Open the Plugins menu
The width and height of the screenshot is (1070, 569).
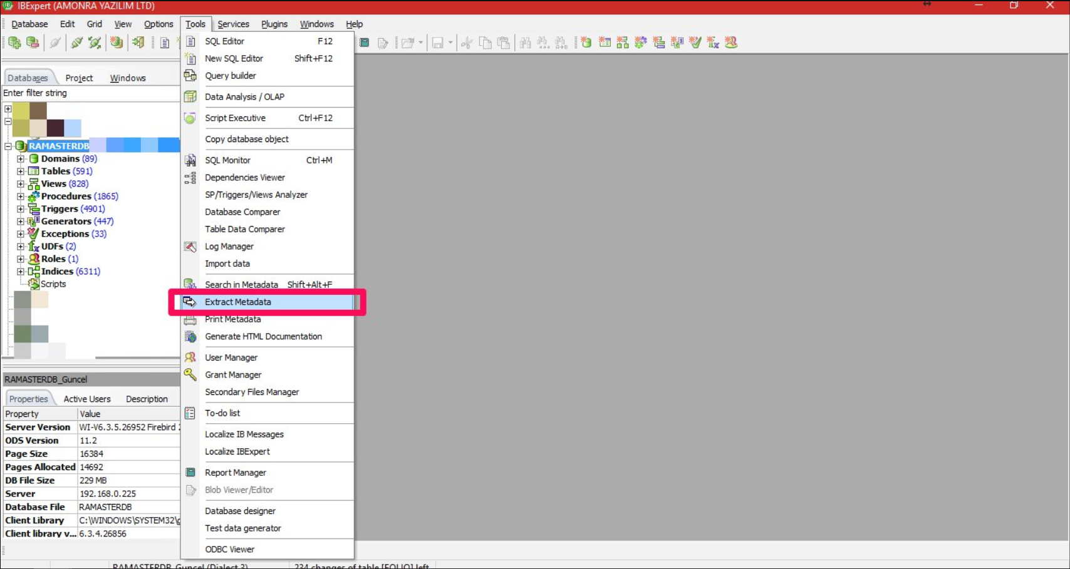point(274,24)
